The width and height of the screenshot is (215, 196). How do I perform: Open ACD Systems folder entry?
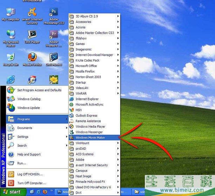(x=94, y=154)
